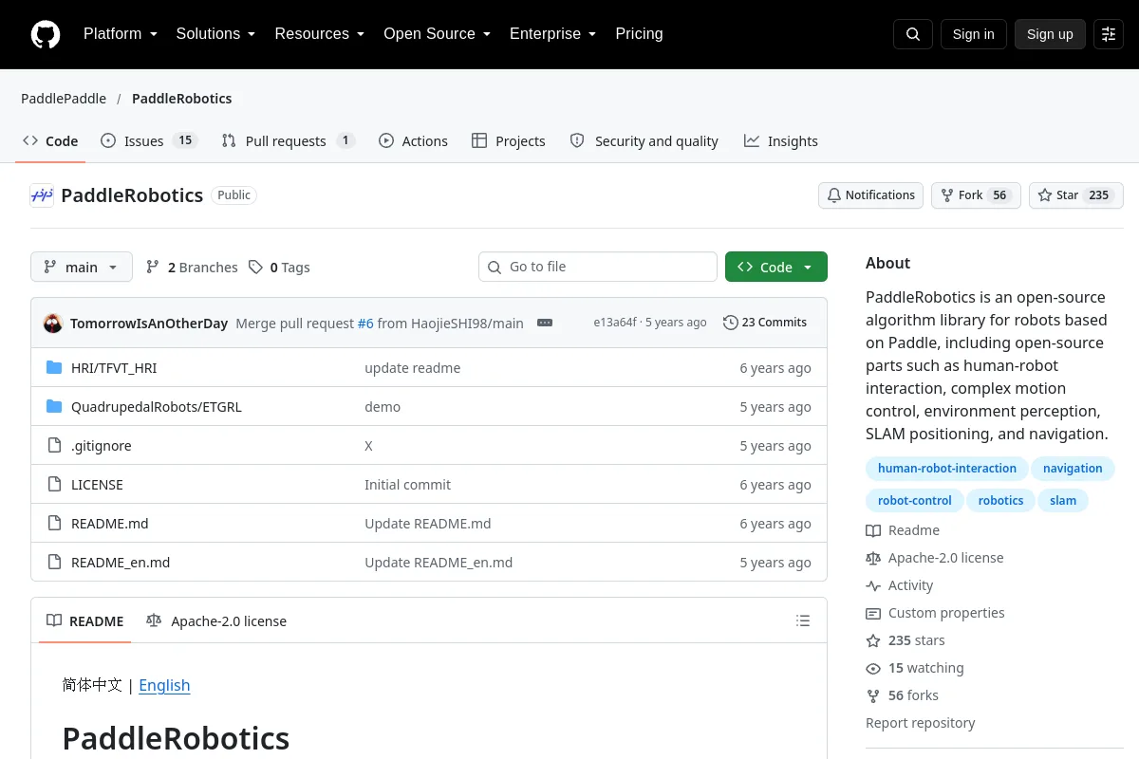Open the 23 Commits history link

pyautogui.click(x=765, y=323)
